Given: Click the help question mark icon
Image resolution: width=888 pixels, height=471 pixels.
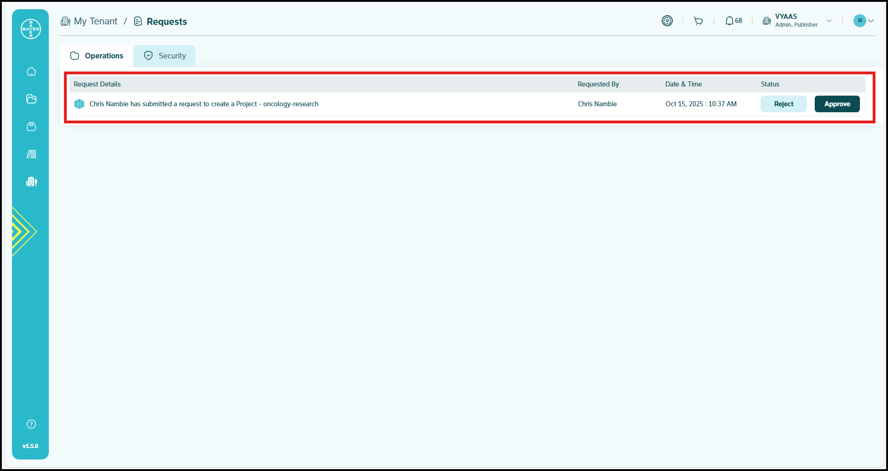Looking at the screenshot, I should tap(31, 424).
